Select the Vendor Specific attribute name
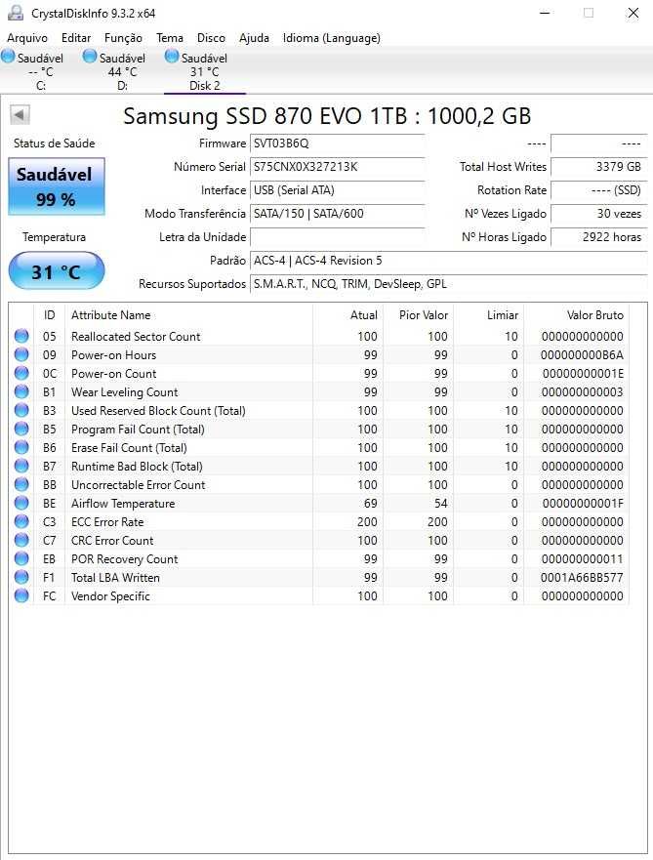This screenshot has width=653, height=860. point(110,596)
